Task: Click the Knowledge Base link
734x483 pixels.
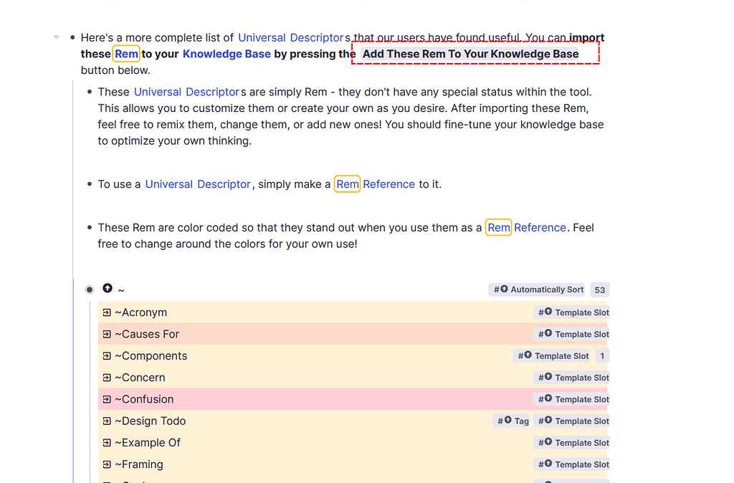Action: (226, 54)
